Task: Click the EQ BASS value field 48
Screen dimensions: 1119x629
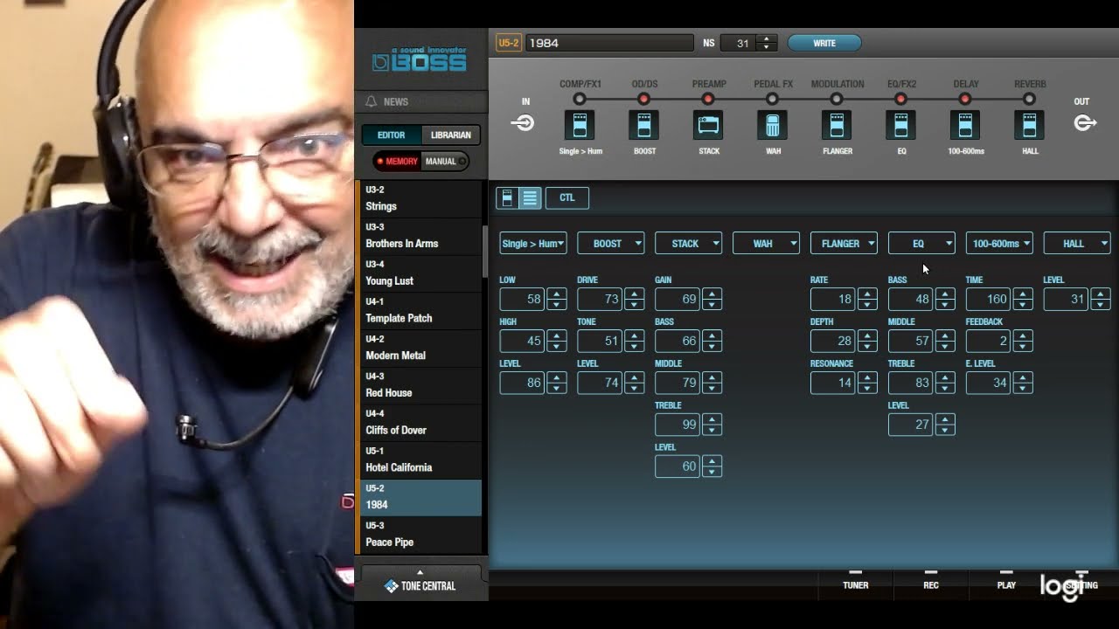Action: coord(911,300)
